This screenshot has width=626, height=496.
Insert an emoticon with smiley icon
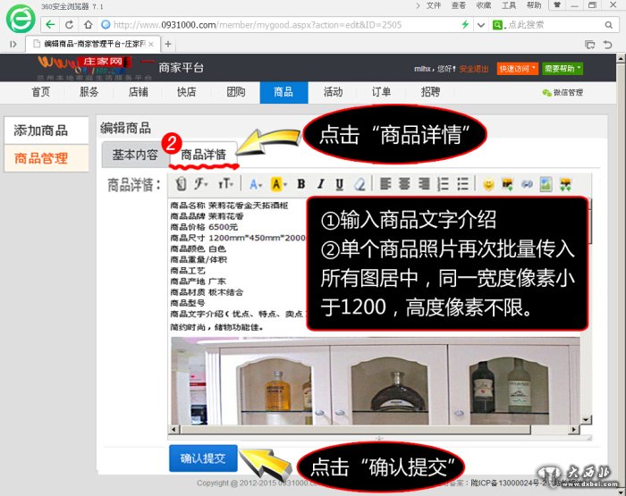coord(488,184)
